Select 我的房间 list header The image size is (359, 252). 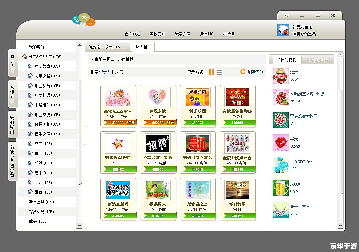pyautogui.click(x=47, y=47)
